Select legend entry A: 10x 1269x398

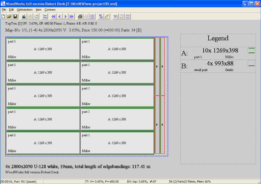[218, 53]
